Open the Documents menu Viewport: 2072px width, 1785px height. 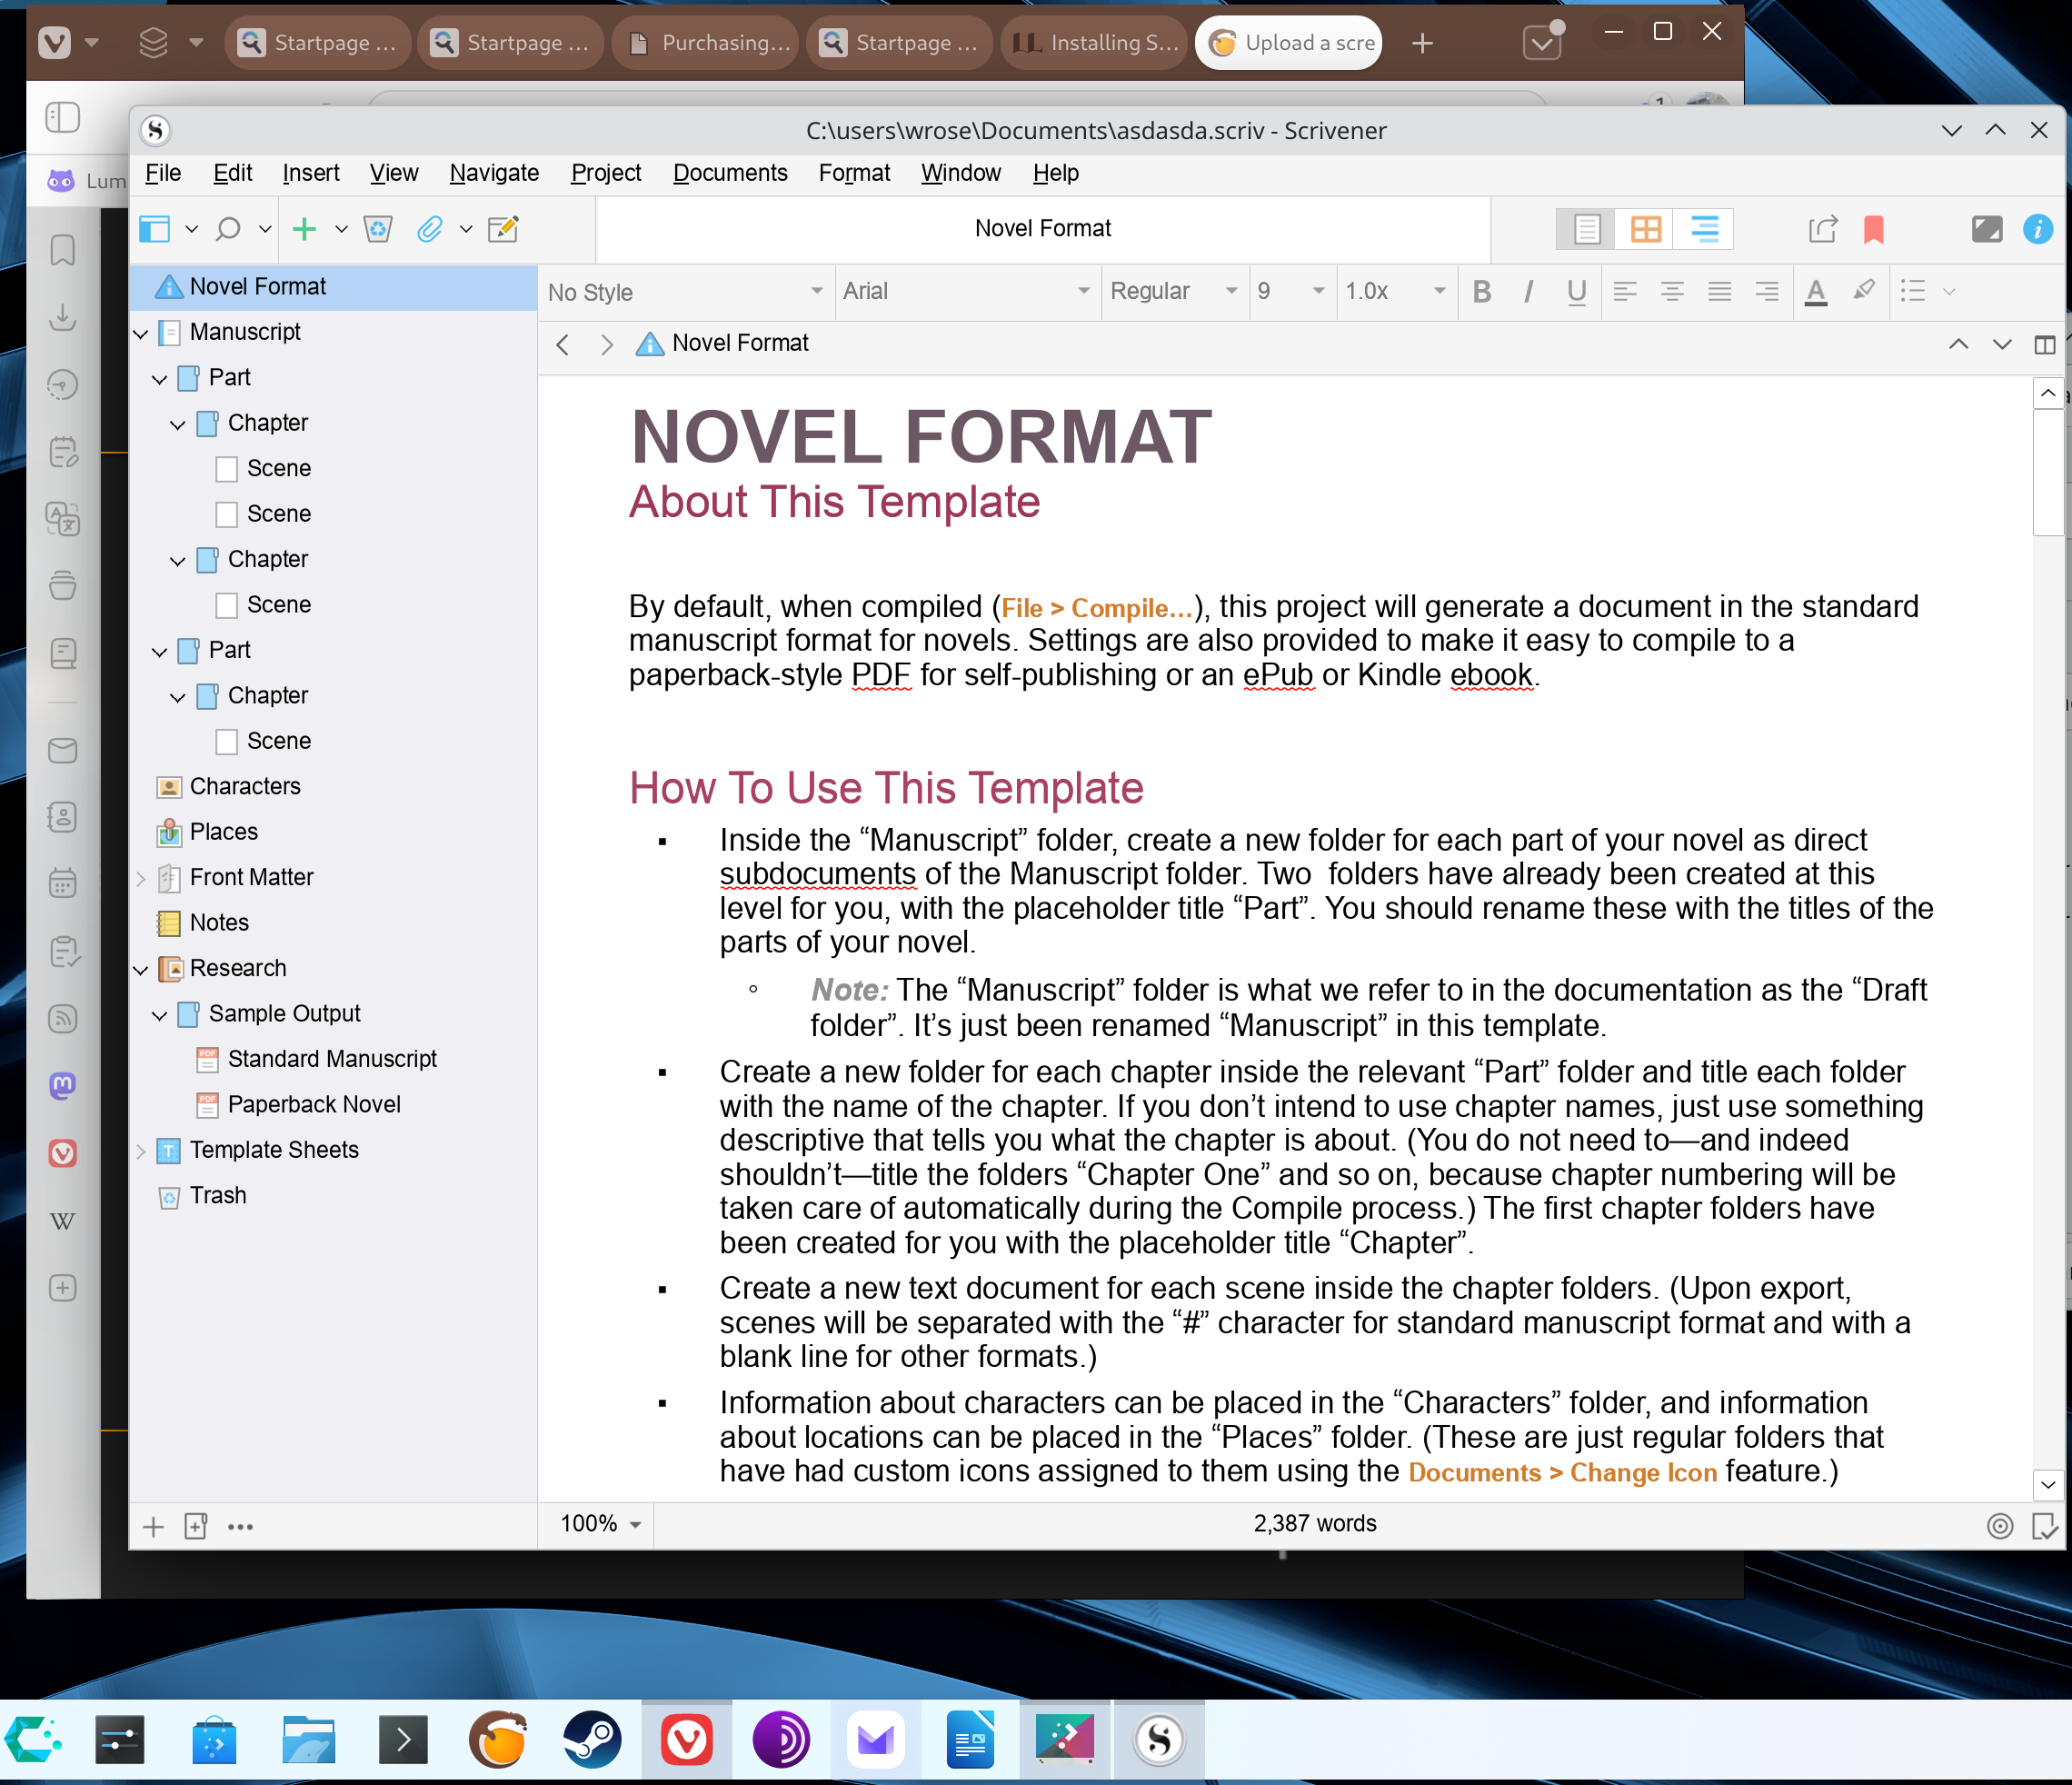(x=730, y=173)
